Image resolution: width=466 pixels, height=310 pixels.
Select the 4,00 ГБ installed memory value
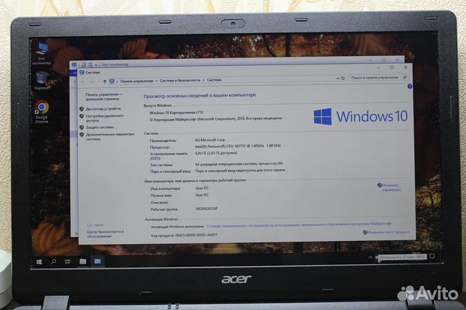216,153
